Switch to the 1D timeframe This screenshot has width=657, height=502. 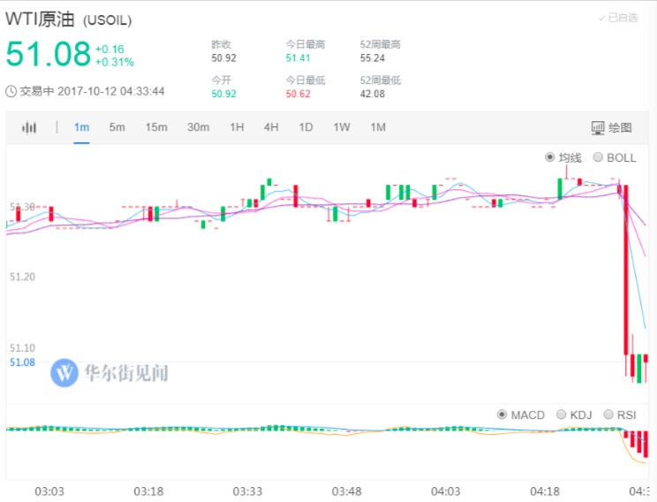click(x=306, y=127)
